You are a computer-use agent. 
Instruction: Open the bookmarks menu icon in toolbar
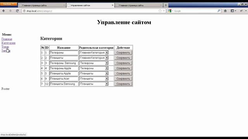coord(233,11)
